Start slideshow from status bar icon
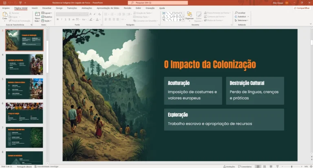Viewport: 313px width, 168px height. point(278,166)
